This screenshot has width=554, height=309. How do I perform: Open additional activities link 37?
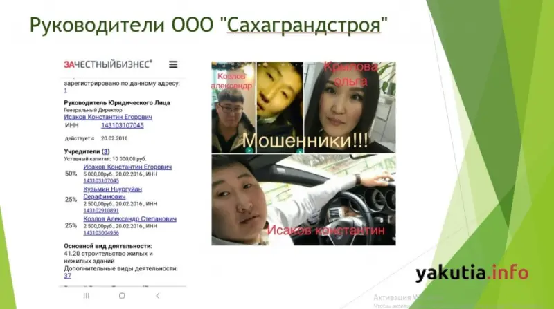coord(67,276)
